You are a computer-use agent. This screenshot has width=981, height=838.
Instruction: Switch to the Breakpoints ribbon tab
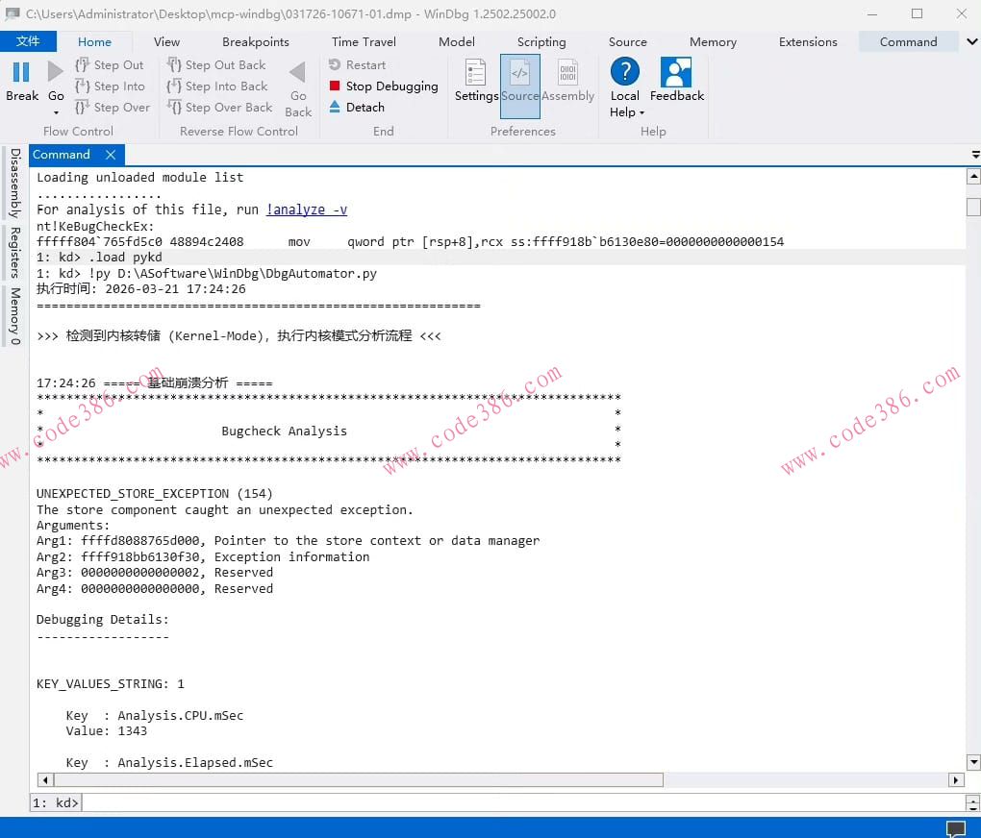tap(255, 41)
